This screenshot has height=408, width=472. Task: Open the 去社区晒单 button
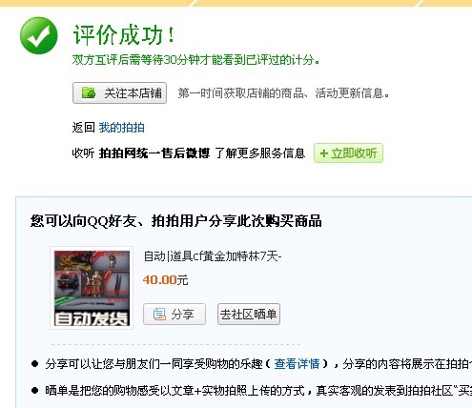[249, 315]
